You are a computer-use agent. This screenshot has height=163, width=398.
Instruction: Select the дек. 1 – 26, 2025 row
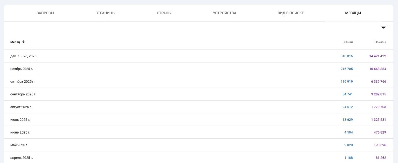(x=23, y=56)
